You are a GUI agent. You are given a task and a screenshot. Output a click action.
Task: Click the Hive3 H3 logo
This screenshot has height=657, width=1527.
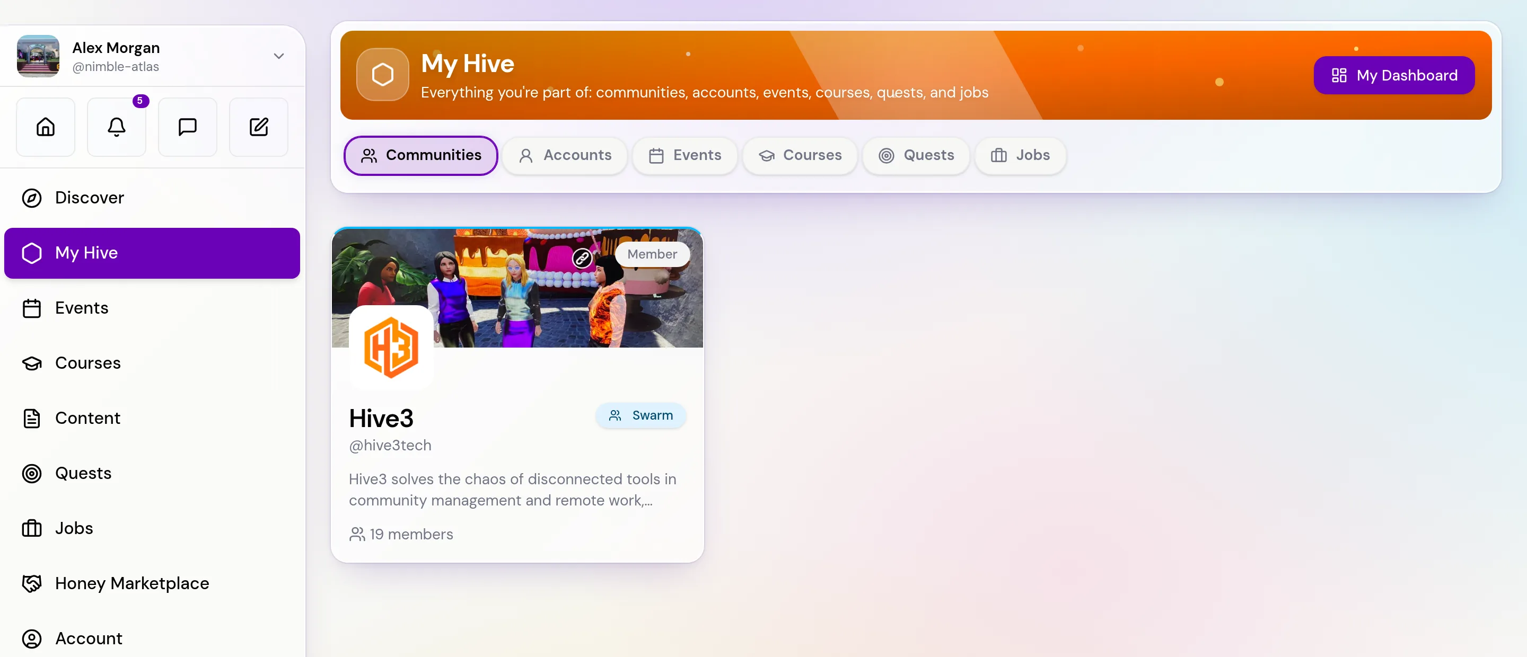click(x=391, y=347)
